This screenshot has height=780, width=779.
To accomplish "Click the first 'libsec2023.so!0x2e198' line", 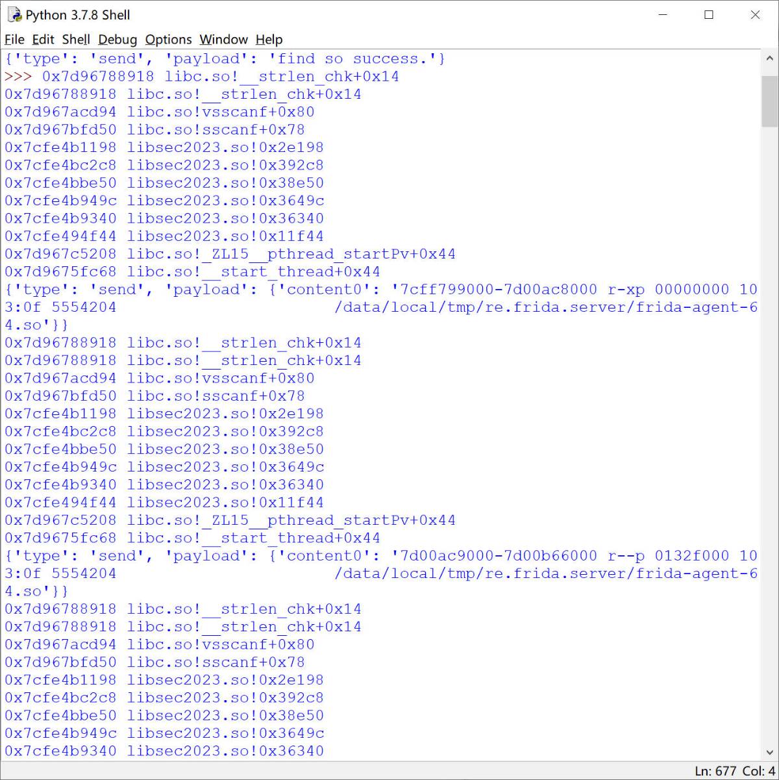I will click(164, 147).
